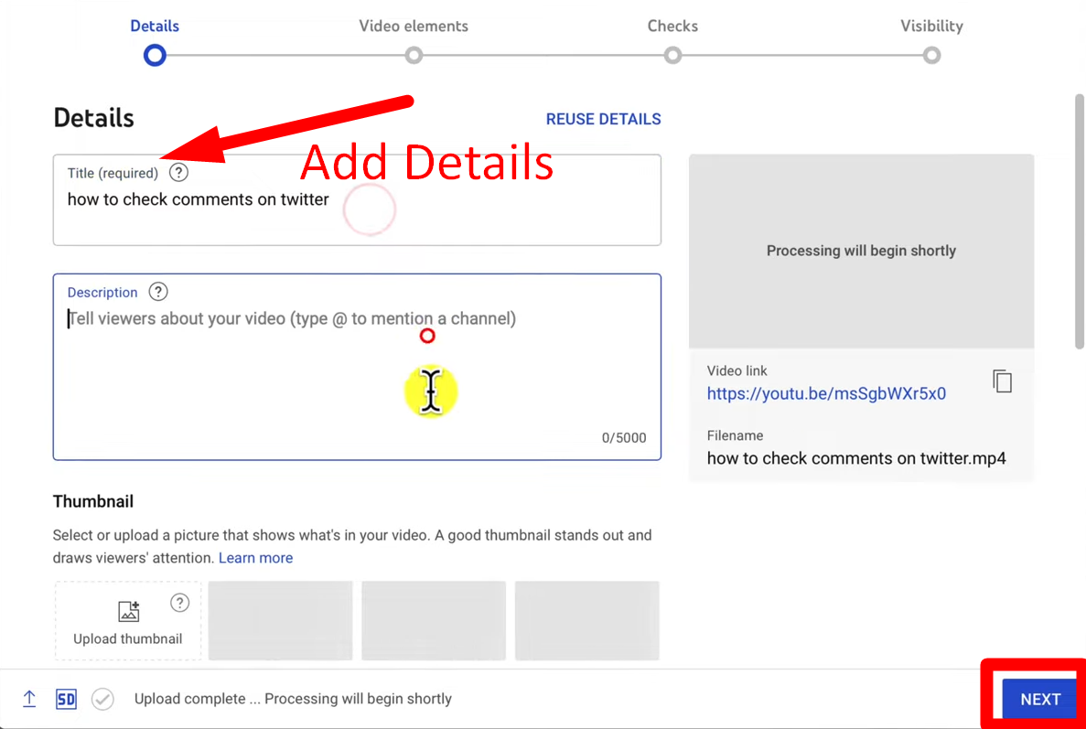Screen dimensions: 1086x729
Task: Click the Video elements step circle marker
Action: click(x=414, y=56)
